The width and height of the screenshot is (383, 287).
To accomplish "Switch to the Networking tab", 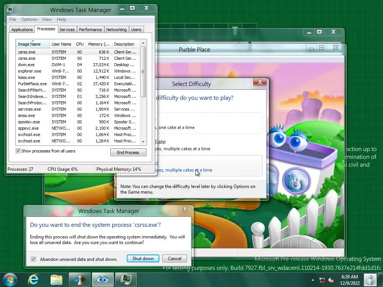I will click(x=116, y=30).
